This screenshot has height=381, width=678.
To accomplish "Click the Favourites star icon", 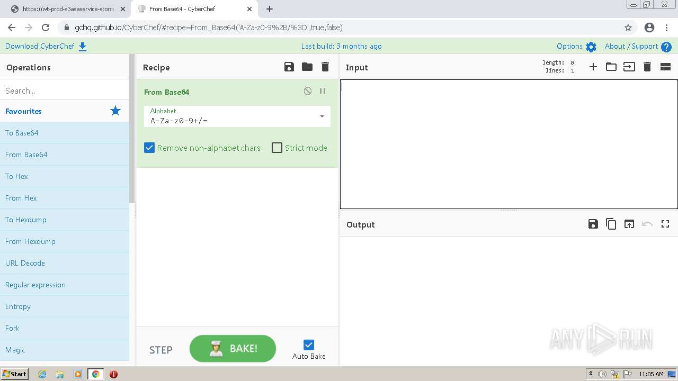I will pos(115,111).
